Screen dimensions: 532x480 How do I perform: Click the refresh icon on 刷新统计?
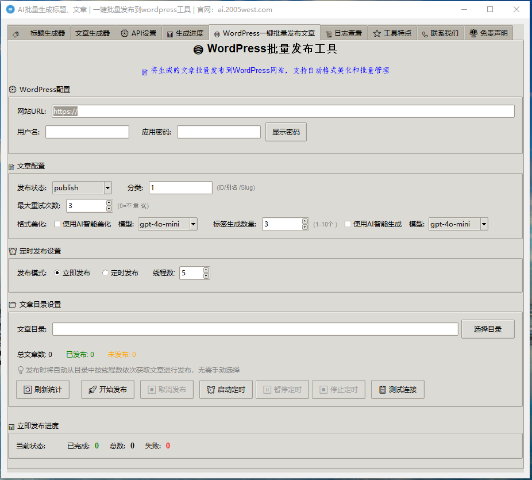[x=27, y=390]
